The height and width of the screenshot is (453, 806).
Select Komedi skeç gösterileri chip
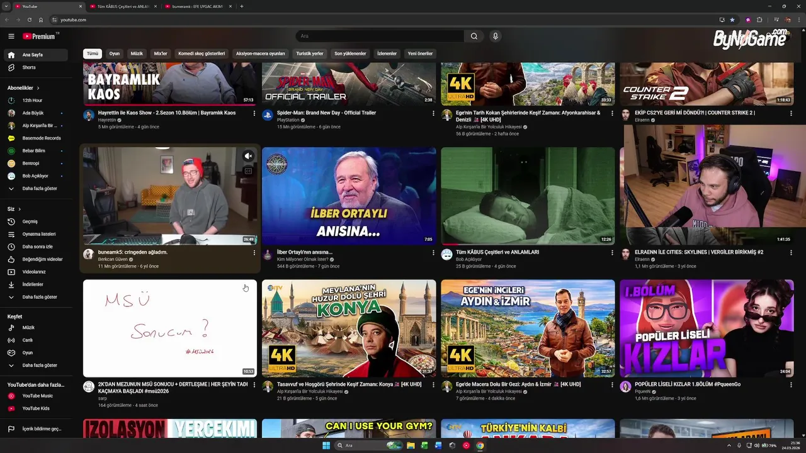[x=201, y=54]
